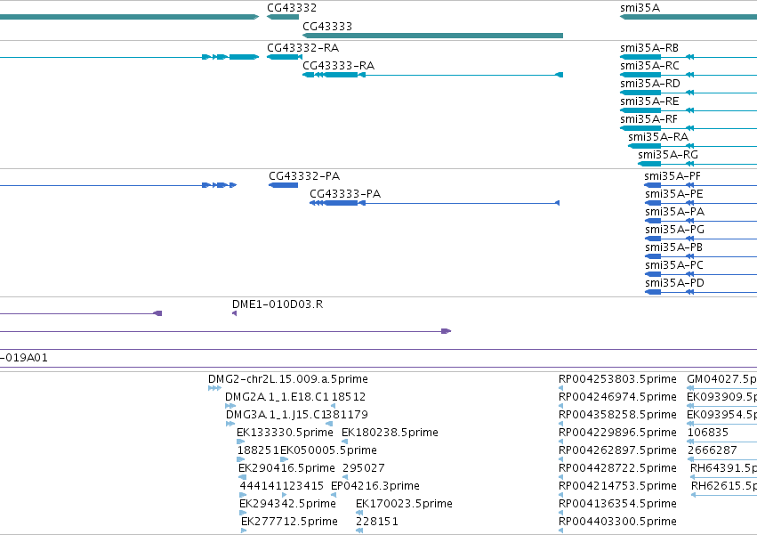Click the EK170023.5prime EST label
The image size is (757, 535).
(x=404, y=504)
